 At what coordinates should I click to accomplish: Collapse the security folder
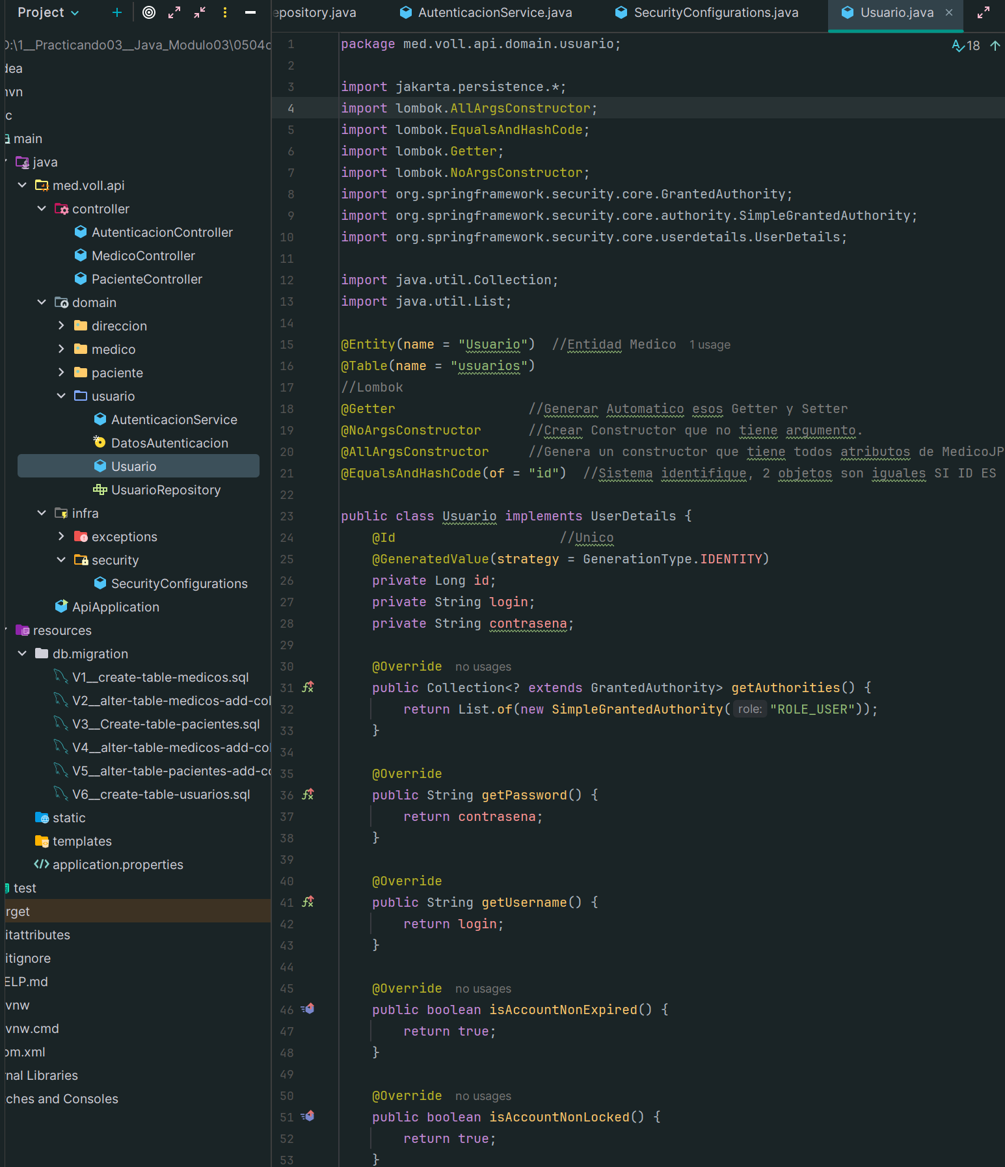click(61, 560)
